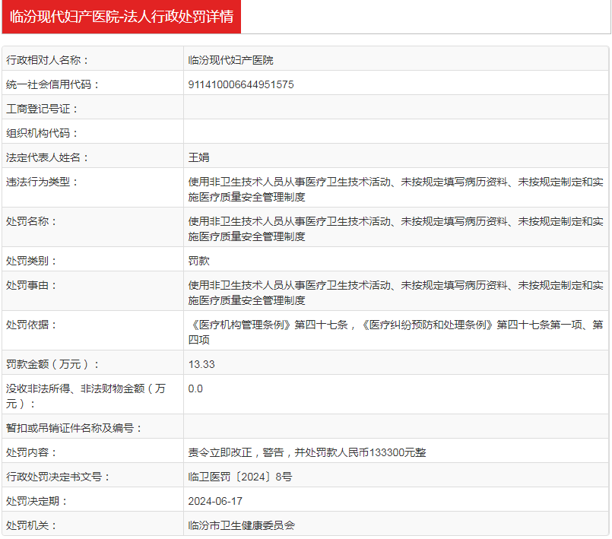612x539 pixels.
Task: Click the 统一社会信用代码 label
Action: click(x=52, y=84)
